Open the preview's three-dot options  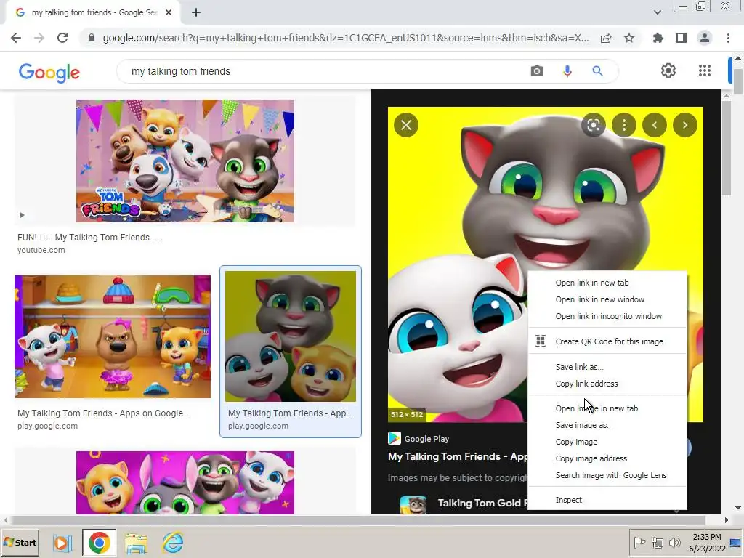click(624, 125)
